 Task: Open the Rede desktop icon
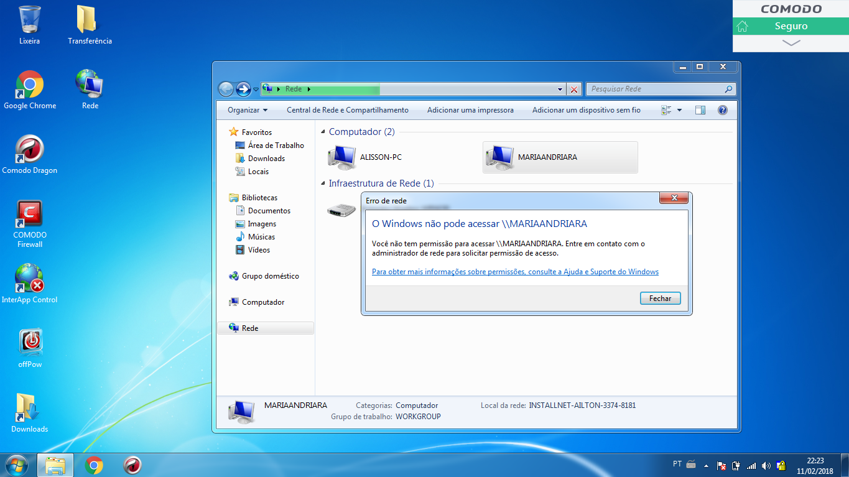click(90, 90)
